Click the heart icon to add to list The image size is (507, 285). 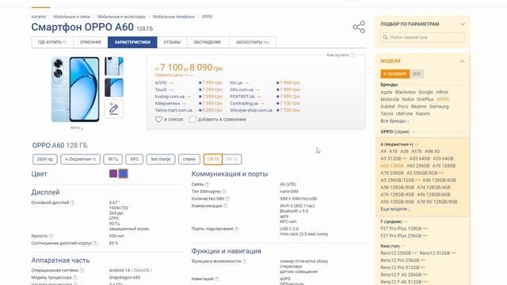158,120
